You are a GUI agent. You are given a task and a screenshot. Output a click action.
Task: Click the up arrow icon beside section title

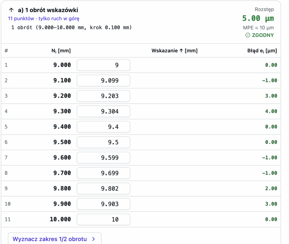(11, 10)
